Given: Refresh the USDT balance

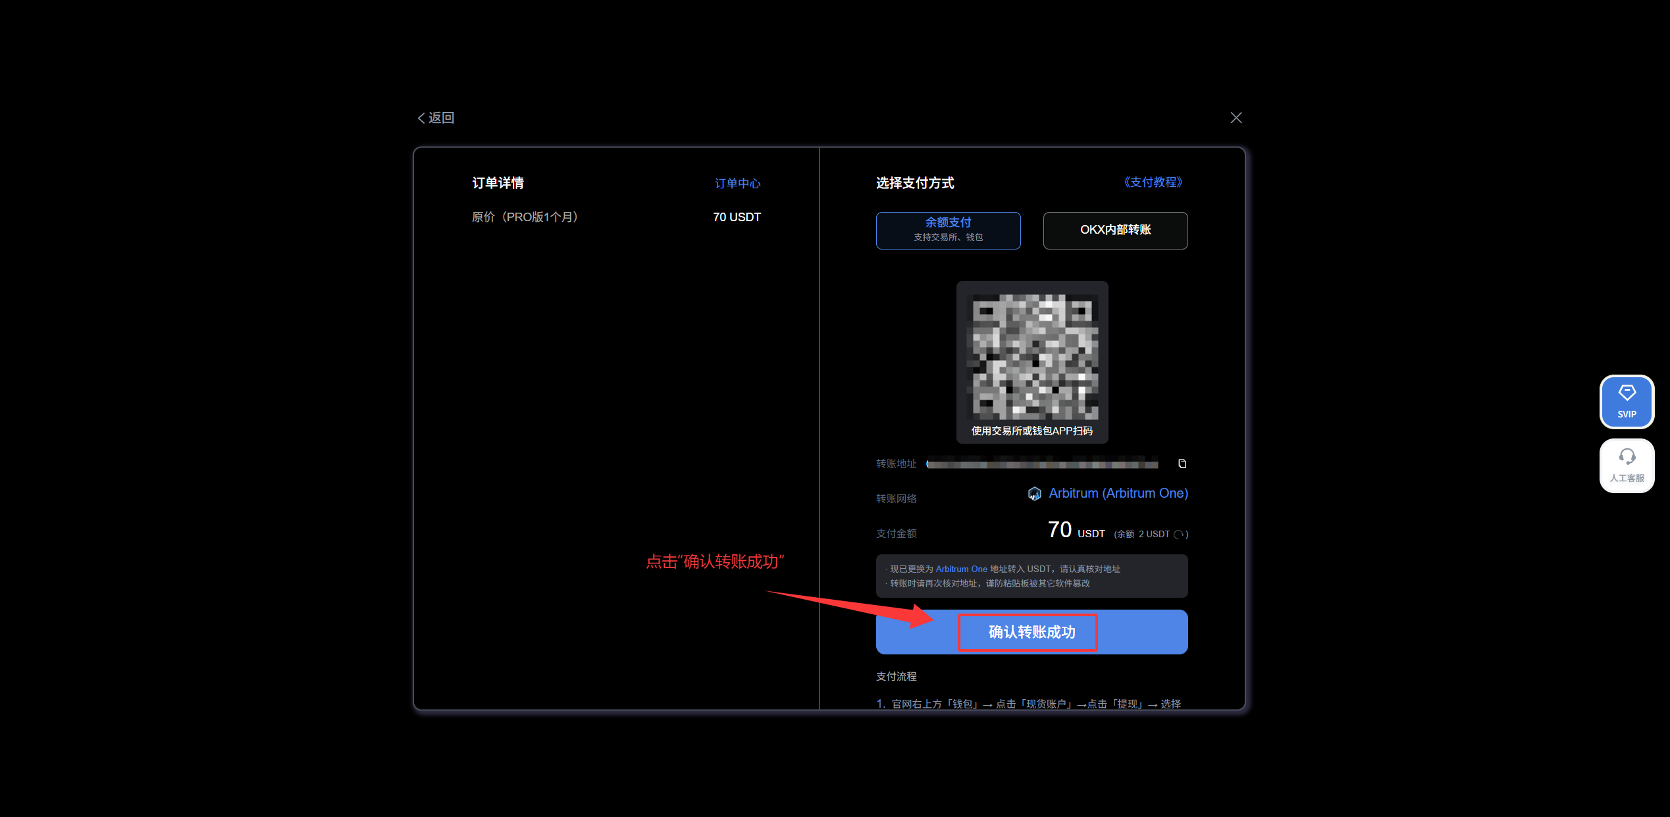Looking at the screenshot, I should 1181,534.
